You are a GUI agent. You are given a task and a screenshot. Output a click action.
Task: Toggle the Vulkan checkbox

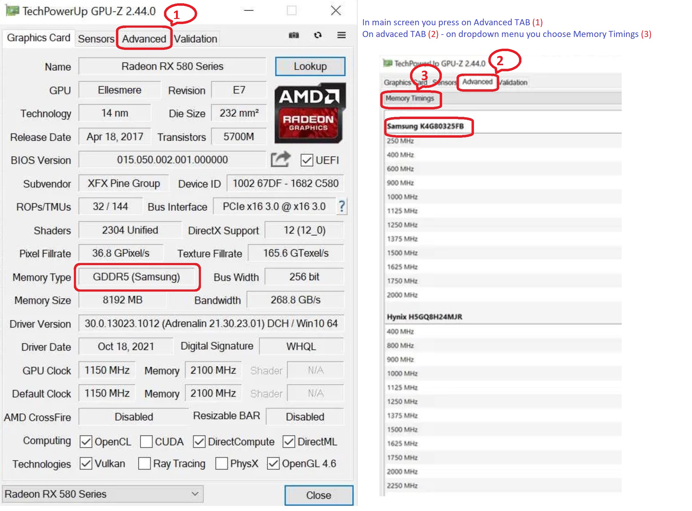pyautogui.click(x=86, y=464)
